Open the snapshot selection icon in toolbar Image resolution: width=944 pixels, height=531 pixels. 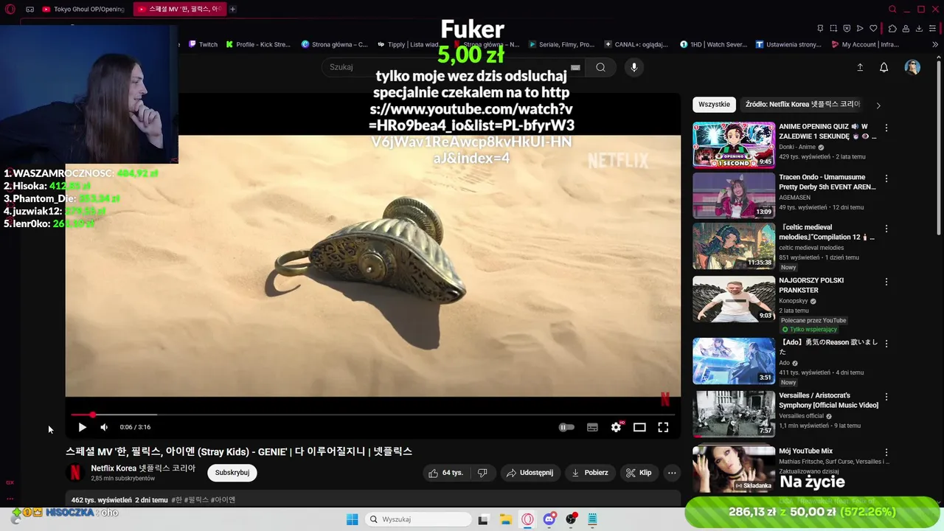tap(833, 29)
